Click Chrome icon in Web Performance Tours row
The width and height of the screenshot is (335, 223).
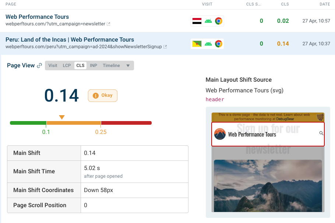219,21
